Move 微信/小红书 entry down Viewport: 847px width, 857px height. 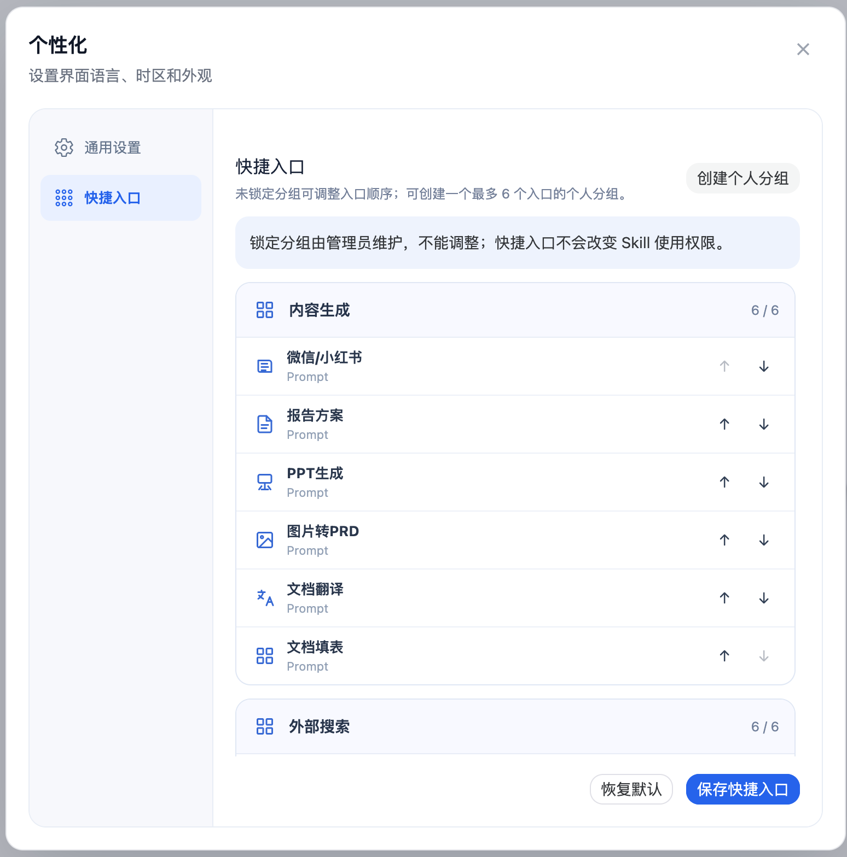click(764, 366)
